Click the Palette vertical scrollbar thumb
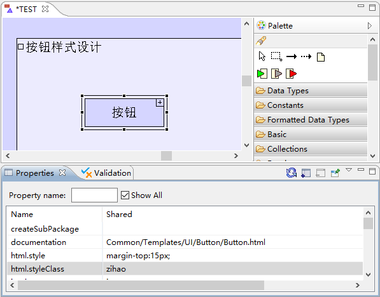 [x=372, y=62]
